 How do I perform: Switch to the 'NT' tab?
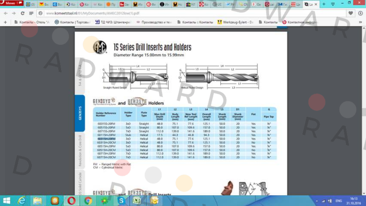tap(190, 4)
